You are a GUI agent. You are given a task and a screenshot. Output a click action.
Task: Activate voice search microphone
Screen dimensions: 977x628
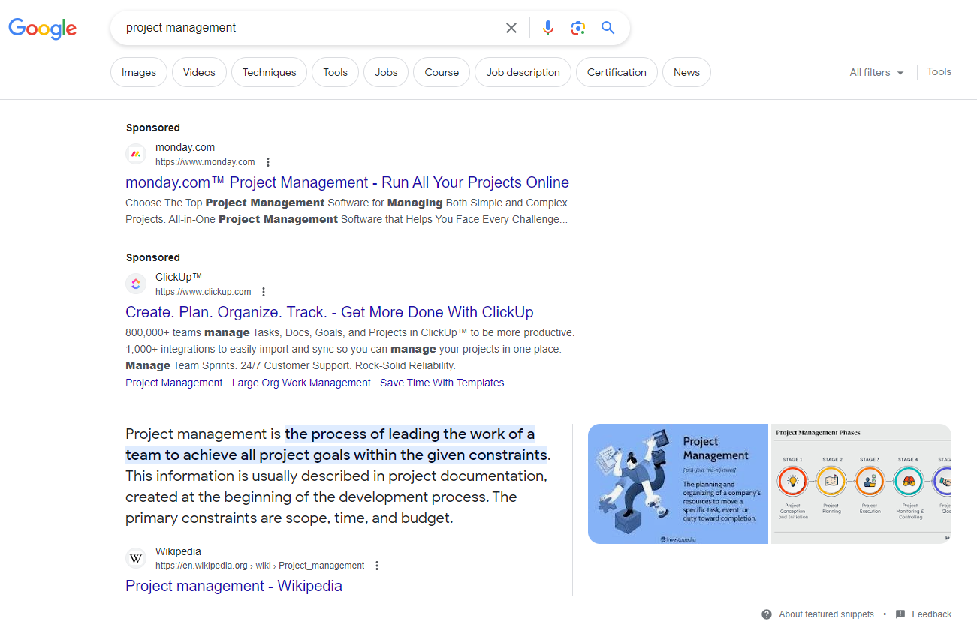click(547, 27)
